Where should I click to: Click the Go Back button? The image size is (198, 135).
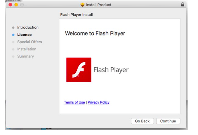click(142, 121)
